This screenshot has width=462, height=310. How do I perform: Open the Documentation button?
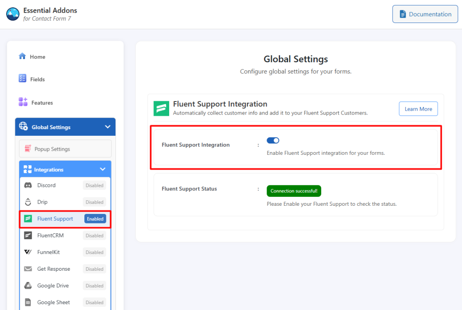425,14
